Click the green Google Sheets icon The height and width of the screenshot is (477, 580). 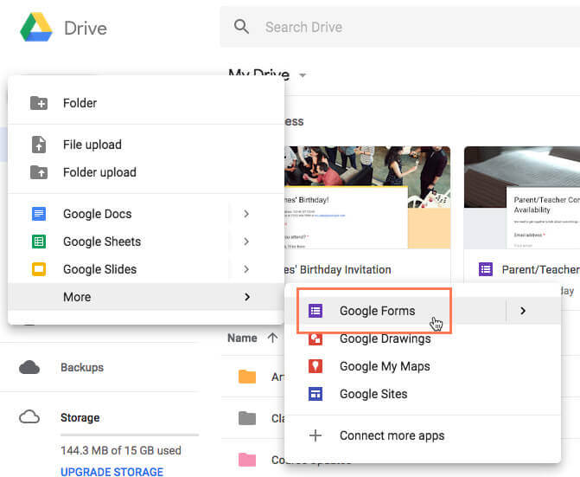[x=39, y=242]
